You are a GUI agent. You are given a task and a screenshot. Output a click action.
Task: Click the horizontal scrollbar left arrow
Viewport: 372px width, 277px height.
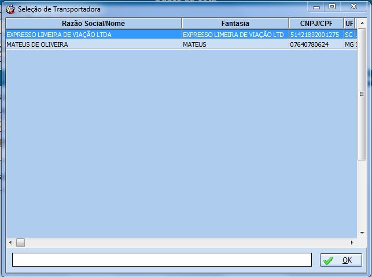10,242
